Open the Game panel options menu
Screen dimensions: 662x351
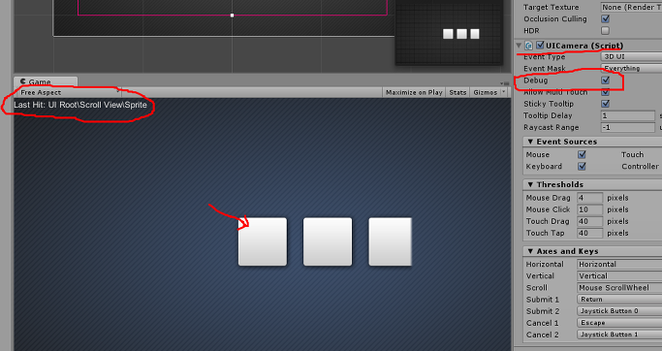point(504,83)
